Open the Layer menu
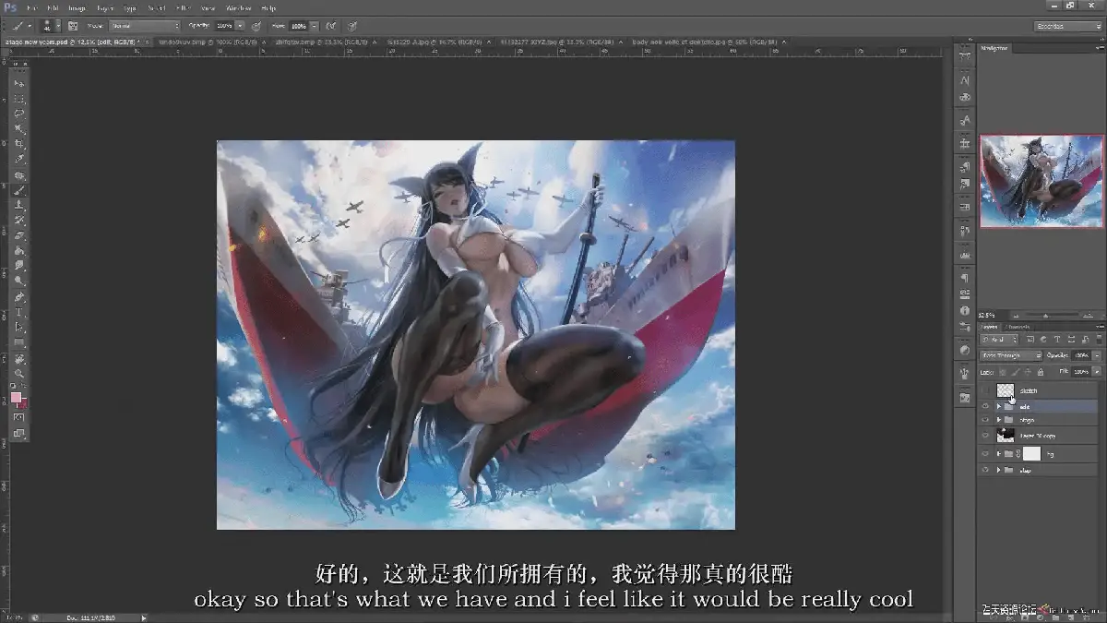This screenshot has height=623, width=1107. point(104,8)
